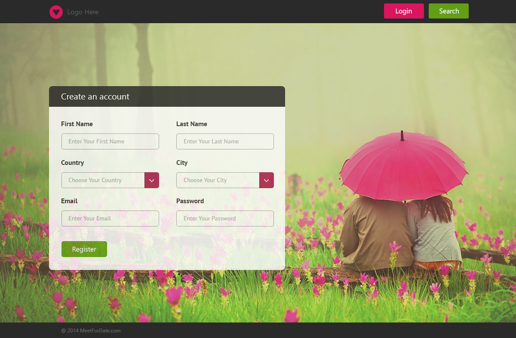Click the "First Name" label
516x338 pixels.
77,124
